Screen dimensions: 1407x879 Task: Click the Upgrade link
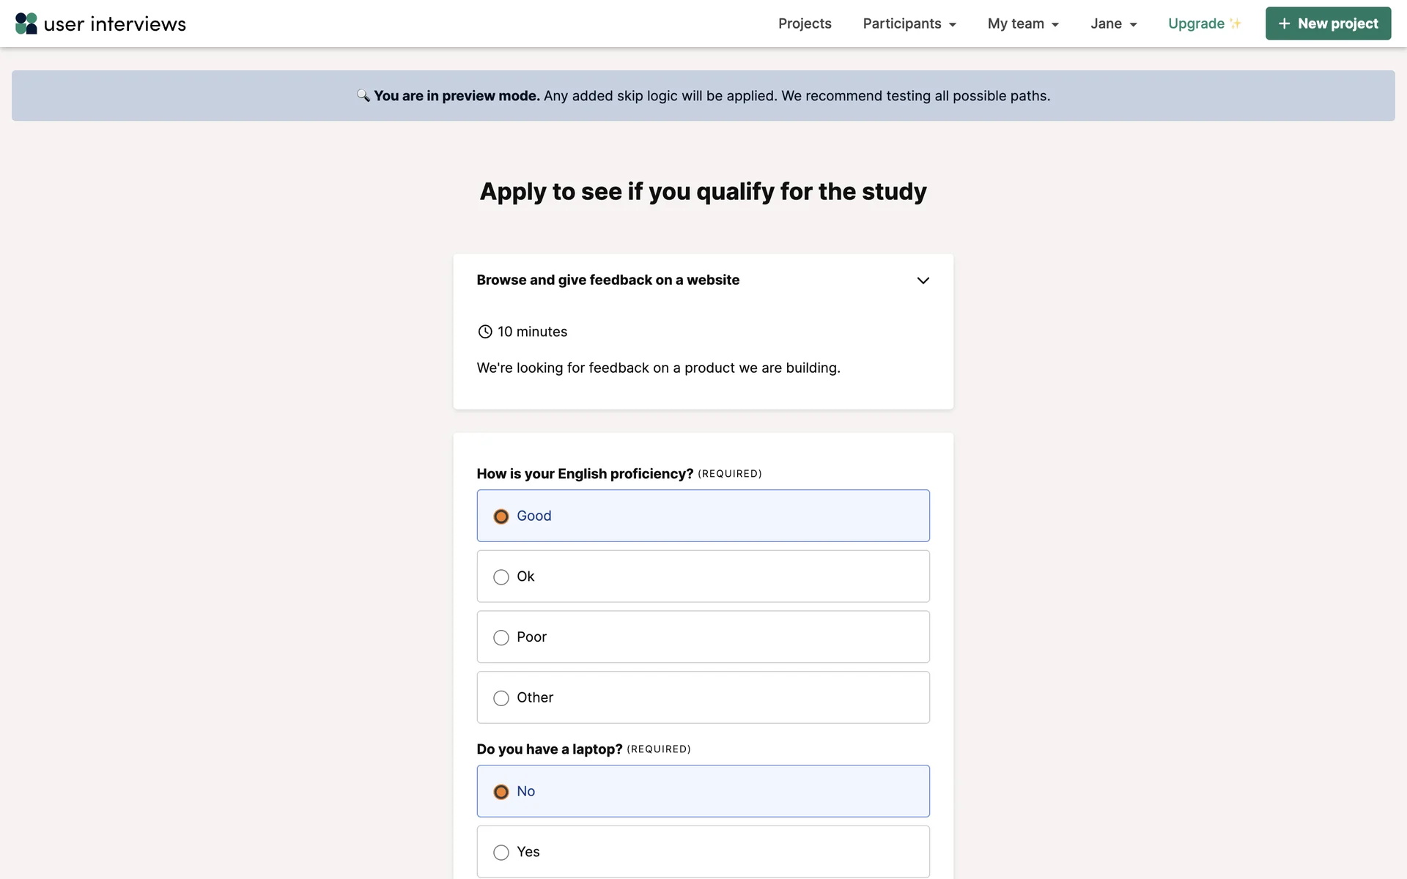(x=1196, y=23)
